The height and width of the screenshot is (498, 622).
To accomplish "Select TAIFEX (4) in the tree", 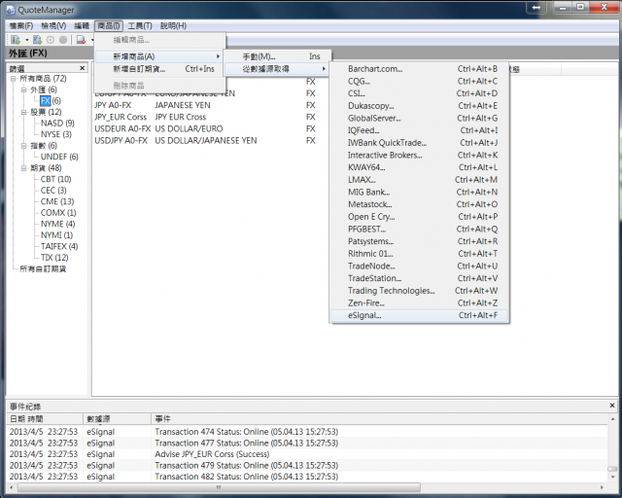I will click(59, 246).
